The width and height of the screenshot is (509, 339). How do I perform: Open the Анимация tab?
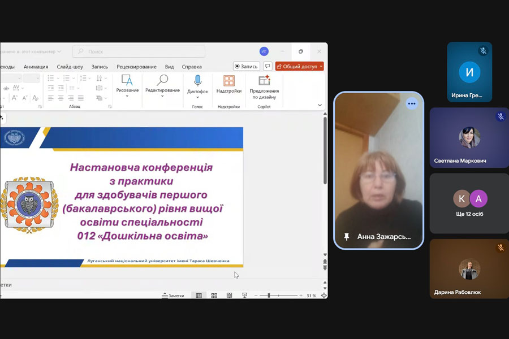tap(36, 67)
